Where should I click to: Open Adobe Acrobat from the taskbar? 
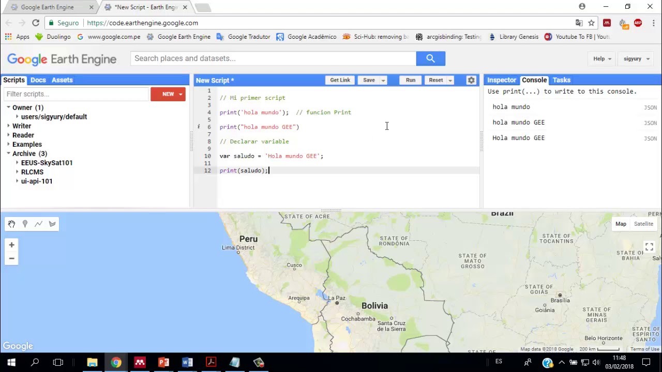click(211, 363)
